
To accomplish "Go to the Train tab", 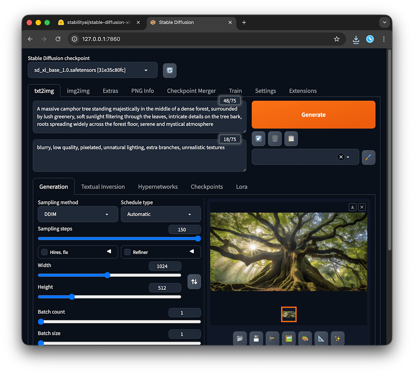I will pyautogui.click(x=235, y=91).
